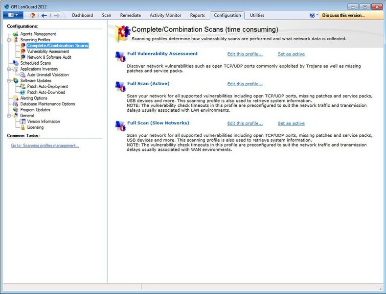Open Full Scan (Active) profile title

(x=148, y=83)
